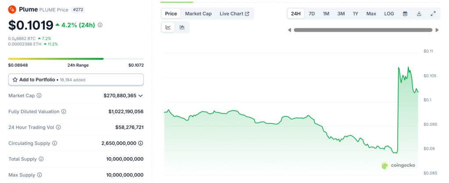449x183 pixels.
Task: Switch to candlestick chart icon
Action: (x=182, y=27)
